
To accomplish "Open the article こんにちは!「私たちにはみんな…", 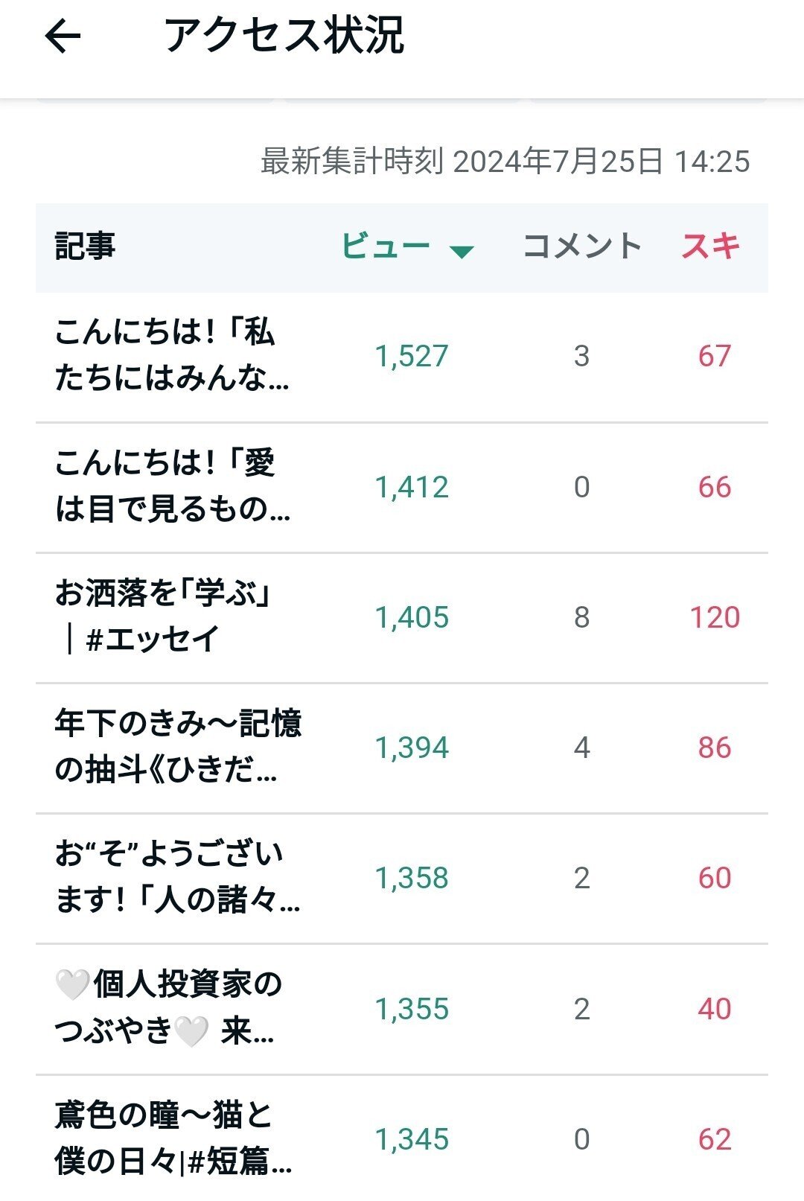I will [171, 356].
